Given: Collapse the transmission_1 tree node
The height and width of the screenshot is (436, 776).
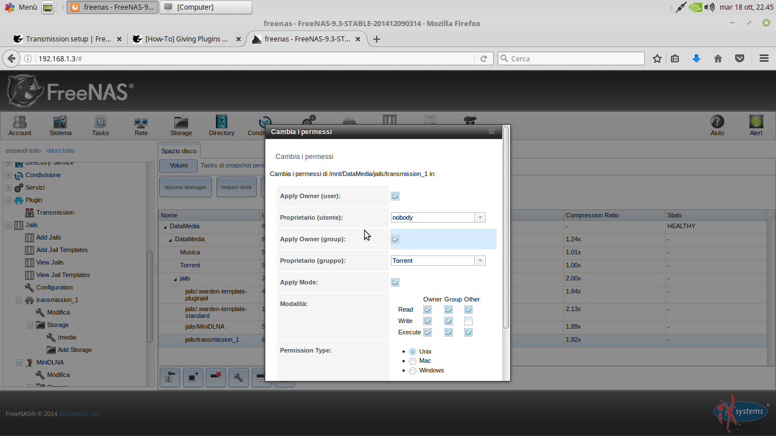Looking at the screenshot, I should 19,300.
